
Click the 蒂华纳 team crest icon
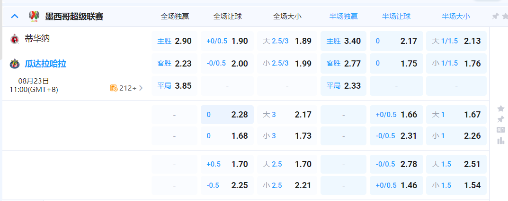(x=15, y=39)
